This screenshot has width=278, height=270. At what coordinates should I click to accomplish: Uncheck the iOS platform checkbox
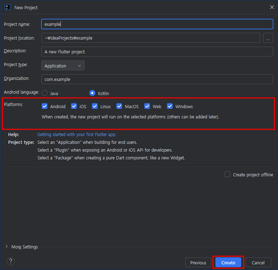click(x=74, y=106)
